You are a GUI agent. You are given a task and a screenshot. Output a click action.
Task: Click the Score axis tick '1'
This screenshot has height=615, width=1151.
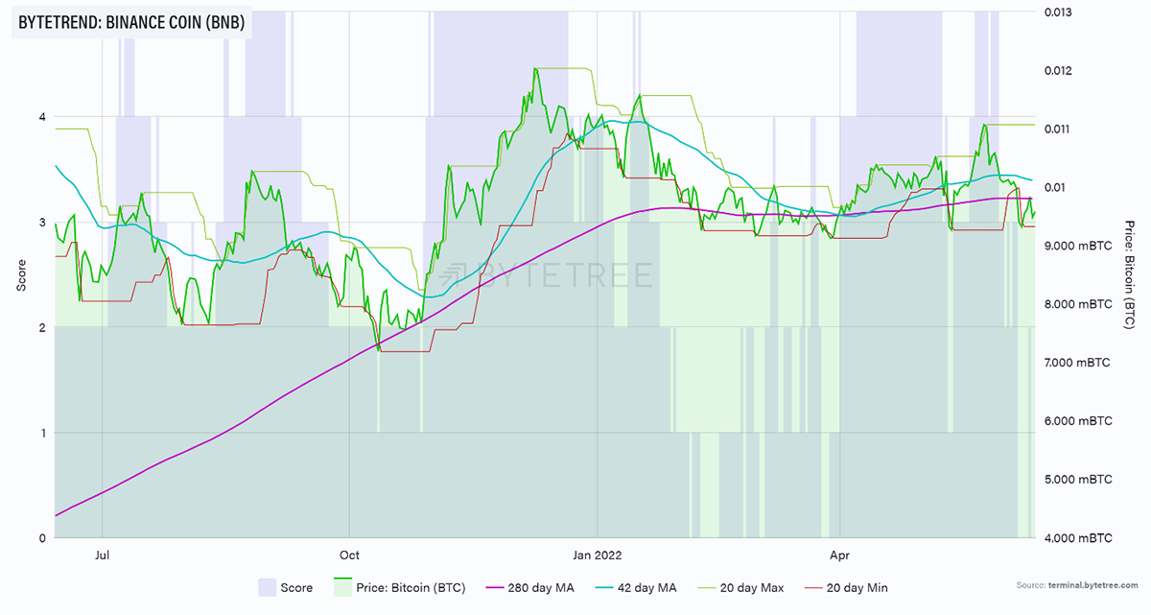tap(42, 434)
